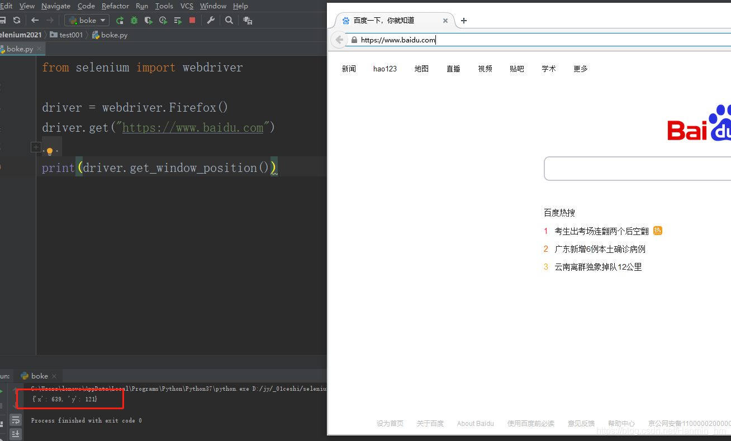731x441 pixels.
Task: Click the Baidu search input box
Action: tap(637, 169)
